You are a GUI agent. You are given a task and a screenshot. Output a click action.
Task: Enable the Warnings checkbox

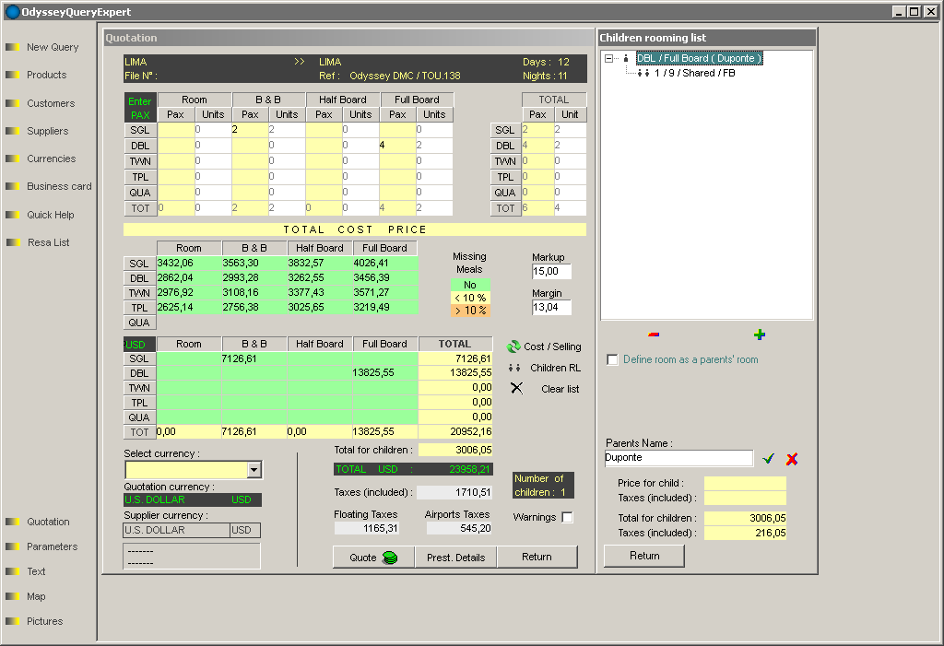tap(567, 518)
